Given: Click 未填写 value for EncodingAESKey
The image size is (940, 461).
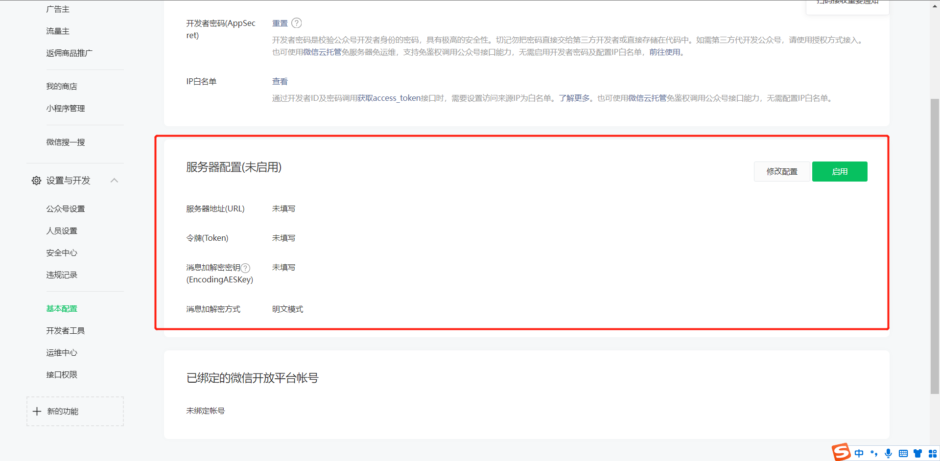Looking at the screenshot, I should point(284,268).
